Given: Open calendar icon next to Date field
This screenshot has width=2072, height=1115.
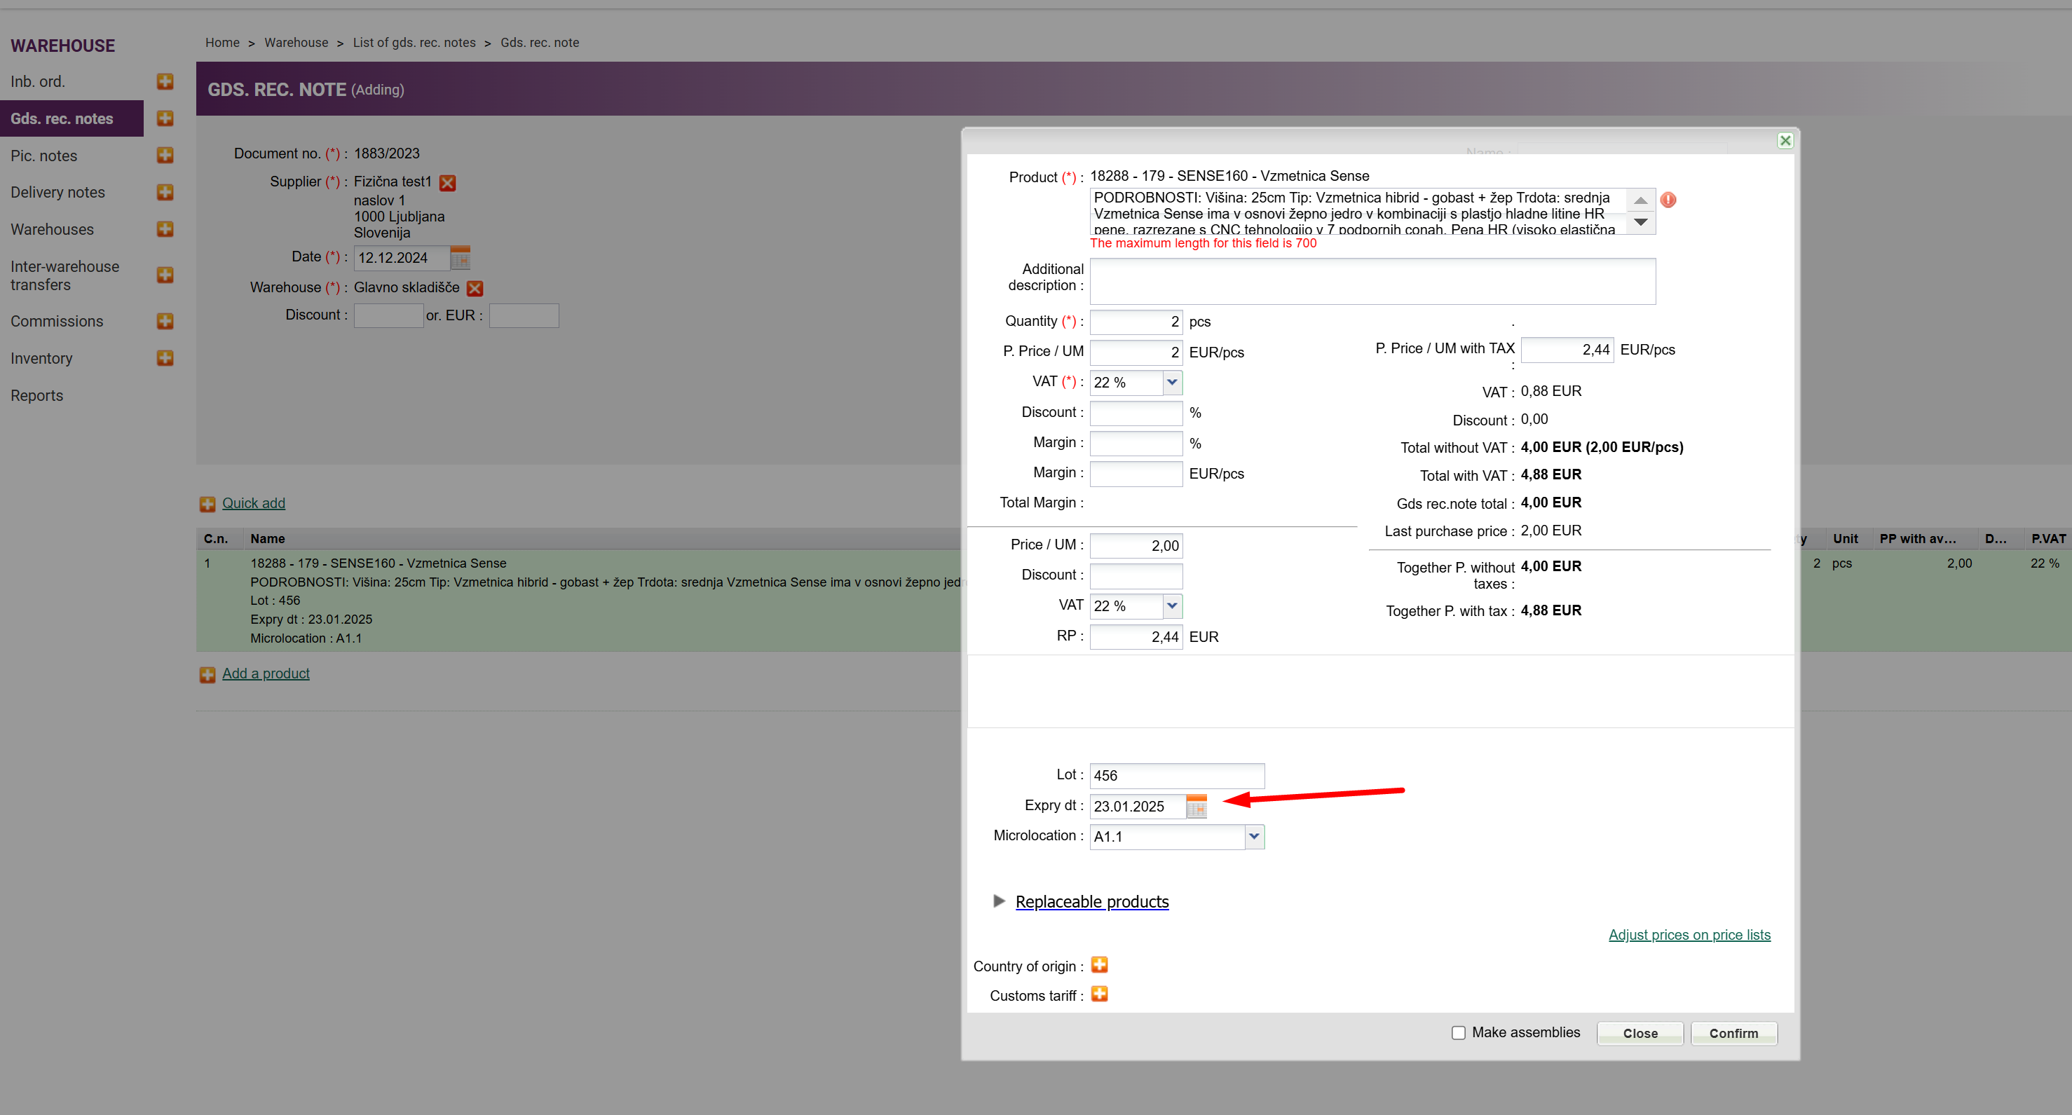Looking at the screenshot, I should tap(460, 258).
